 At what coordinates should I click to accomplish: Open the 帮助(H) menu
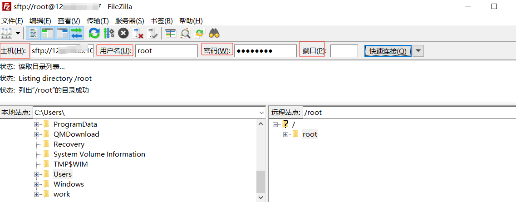[x=191, y=21]
